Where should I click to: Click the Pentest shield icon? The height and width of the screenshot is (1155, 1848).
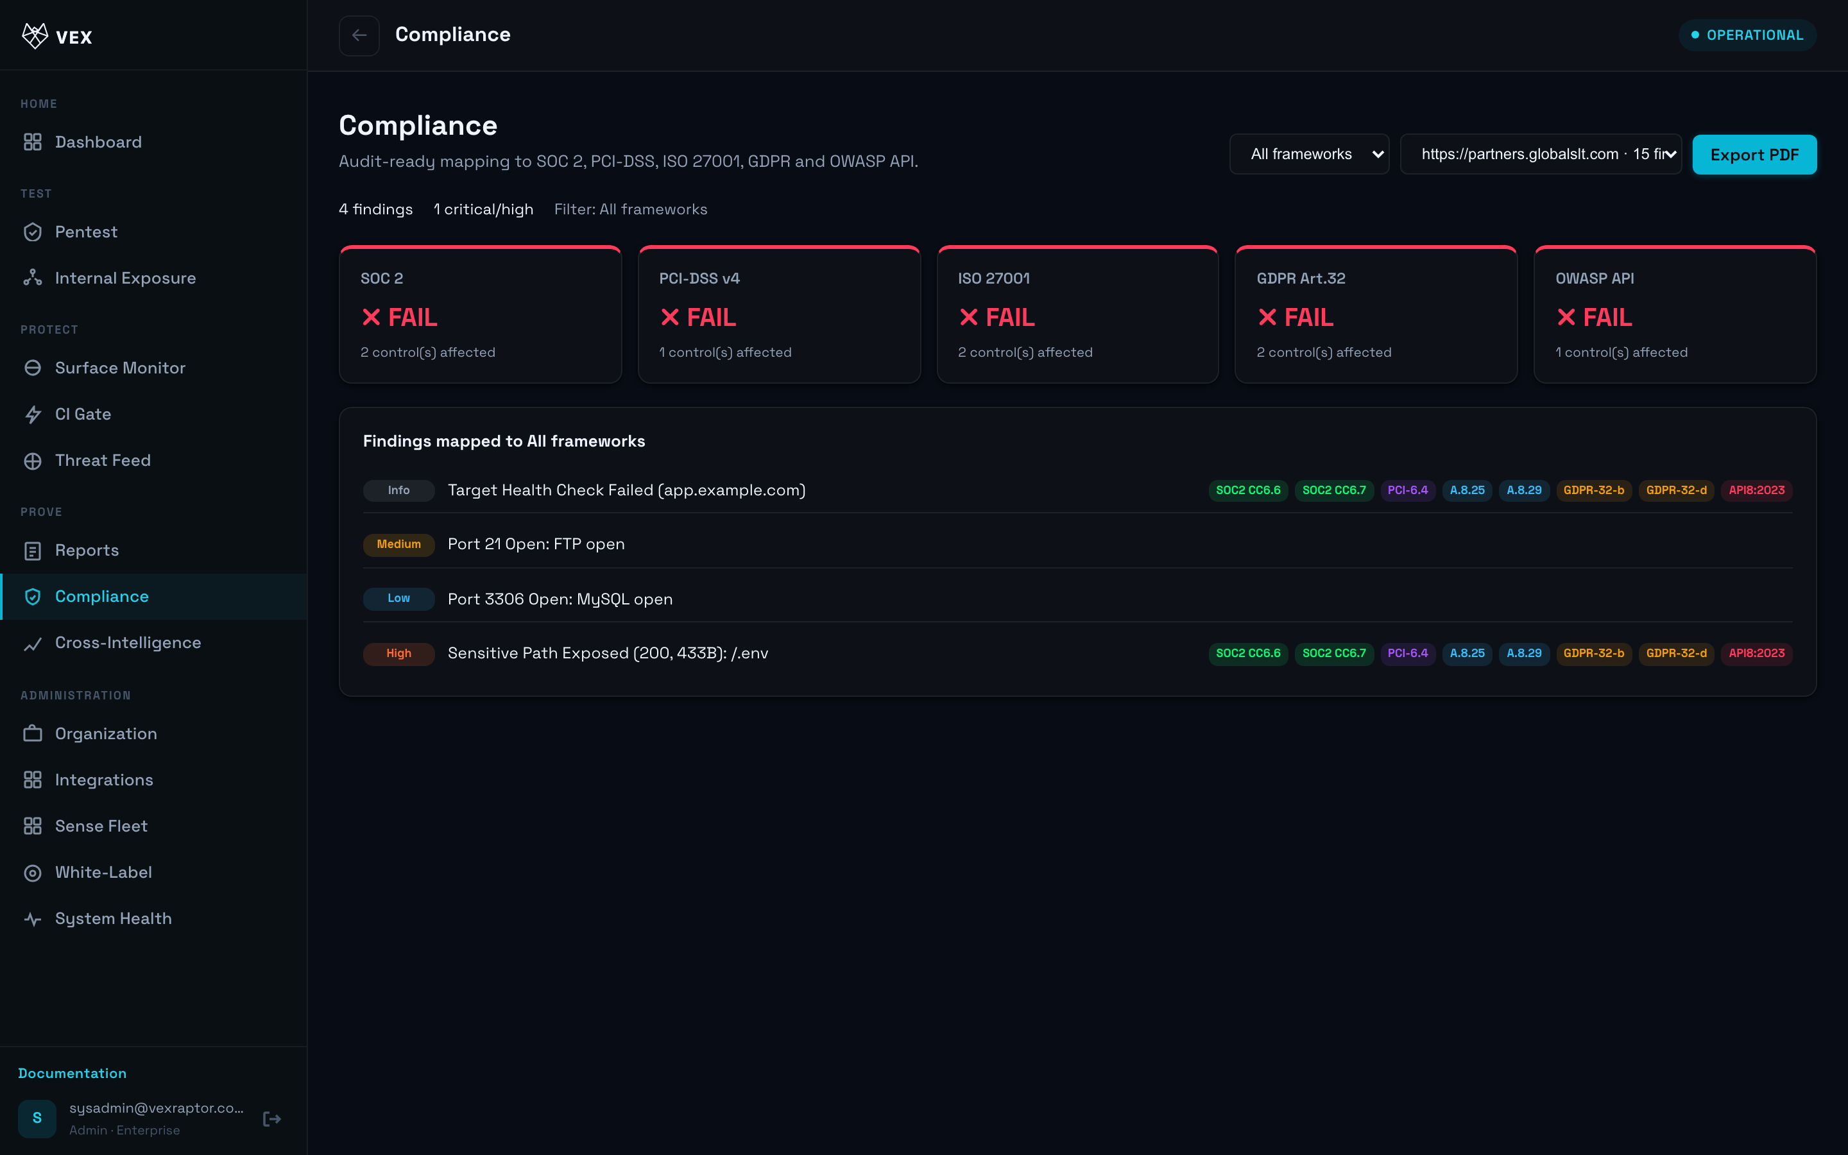[x=33, y=232]
